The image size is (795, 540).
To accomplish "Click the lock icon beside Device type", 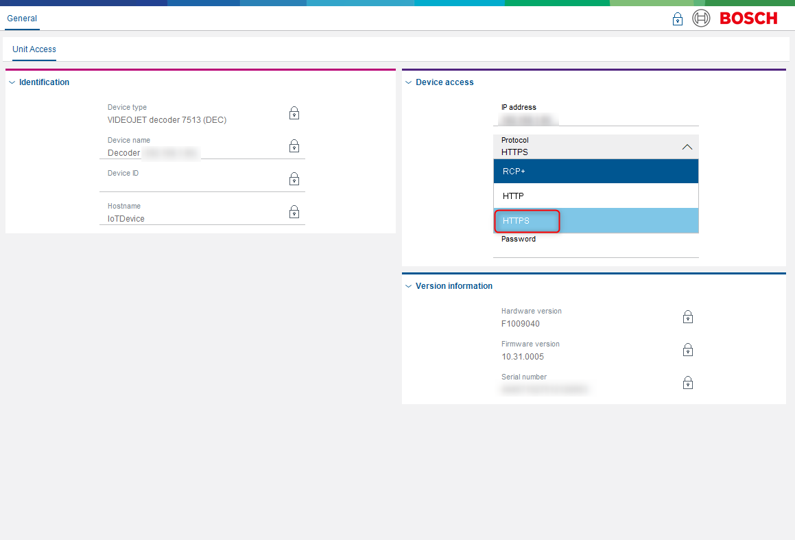I will tap(294, 113).
